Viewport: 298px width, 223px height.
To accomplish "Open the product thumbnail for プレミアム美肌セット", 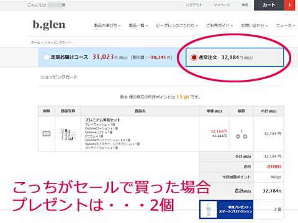I will click(68, 134).
